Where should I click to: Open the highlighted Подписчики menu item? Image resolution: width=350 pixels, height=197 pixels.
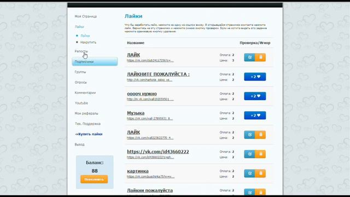tap(95, 62)
